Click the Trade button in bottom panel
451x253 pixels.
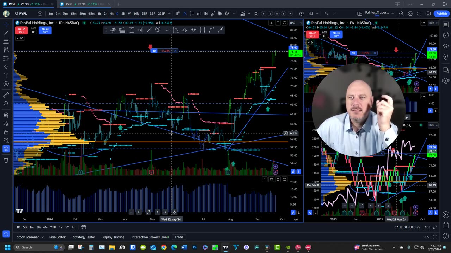(179, 237)
